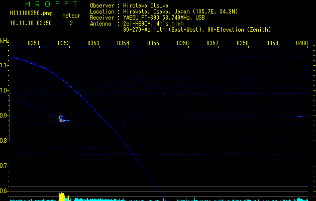Image resolution: width=316 pixels, height=201 pixels.
Task: Click the meteor count value 2
Action: (71, 23)
